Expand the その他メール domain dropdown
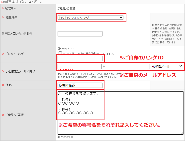Screen dimensions: 185x141 click(x=167, y=66)
